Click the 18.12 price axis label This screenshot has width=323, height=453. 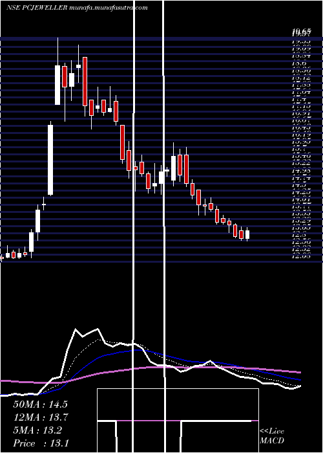point(301,78)
